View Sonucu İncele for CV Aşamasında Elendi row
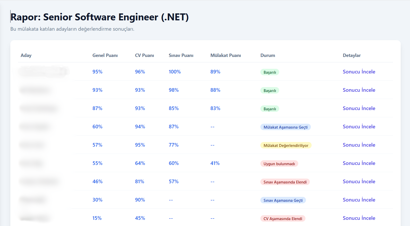Viewport: 410px width, 226px height. (x=359, y=218)
